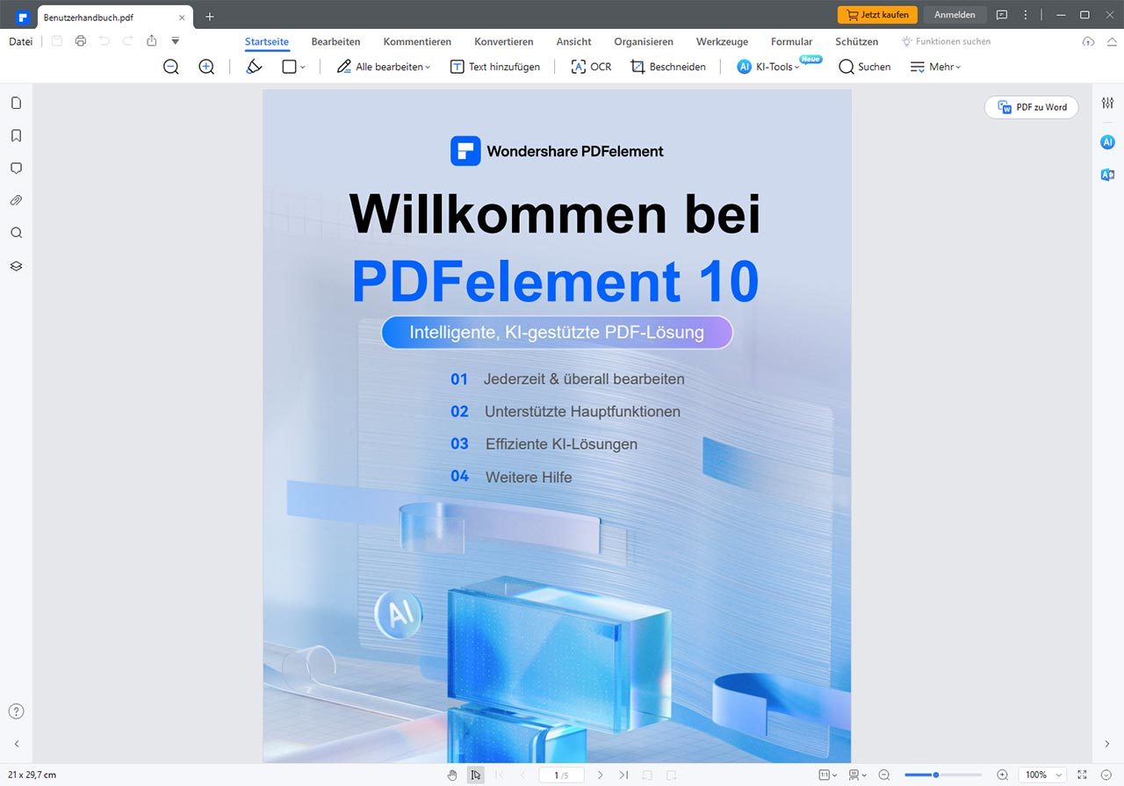This screenshot has width=1124, height=786.
Task: Click the page number input field
Action: coord(562,775)
